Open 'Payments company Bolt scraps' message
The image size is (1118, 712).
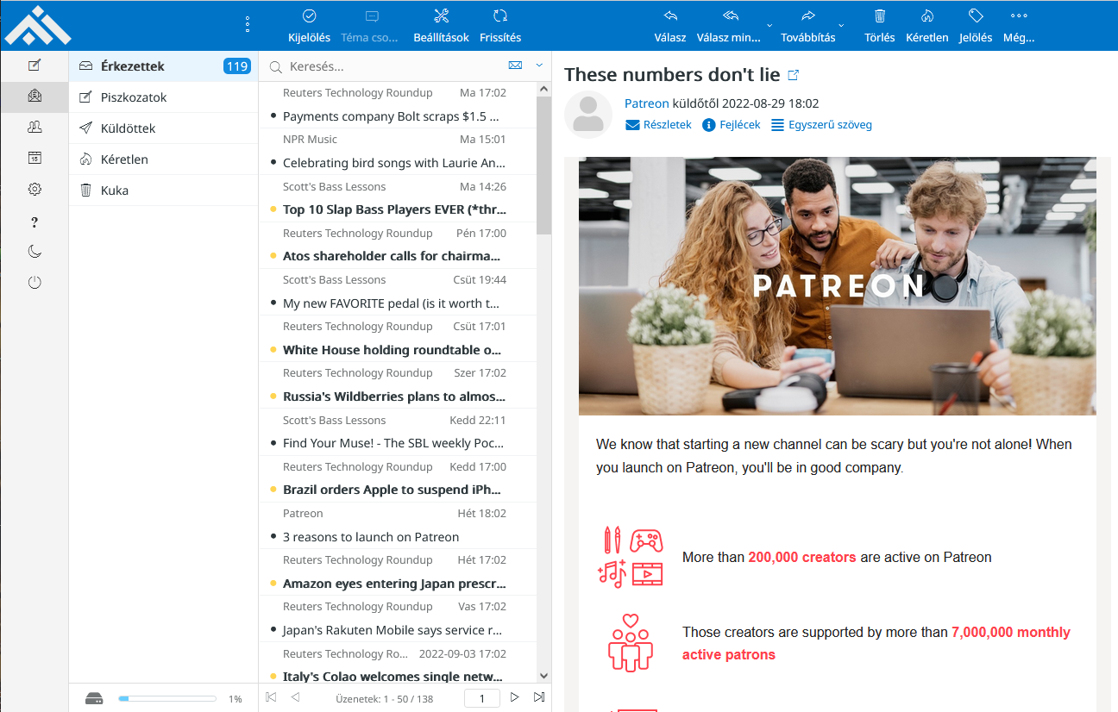coord(398,104)
